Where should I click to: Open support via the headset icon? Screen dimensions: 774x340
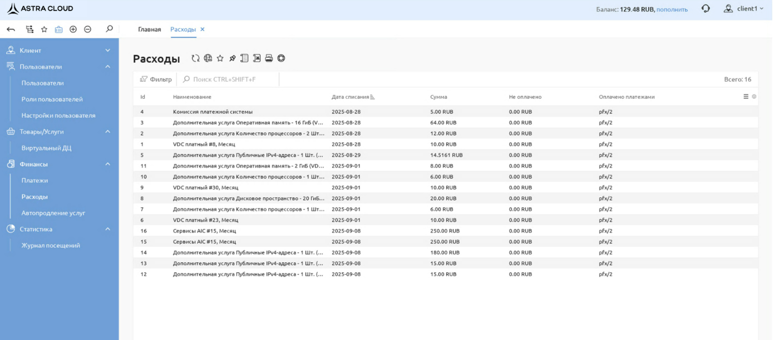click(x=706, y=9)
